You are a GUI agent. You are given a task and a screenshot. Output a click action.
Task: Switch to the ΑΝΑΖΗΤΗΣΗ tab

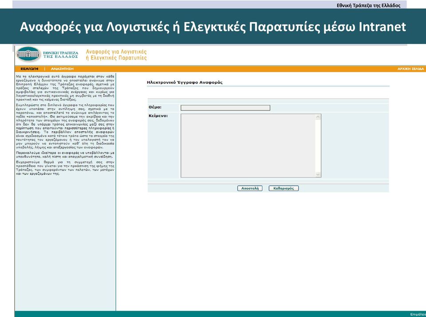(62, 69)
